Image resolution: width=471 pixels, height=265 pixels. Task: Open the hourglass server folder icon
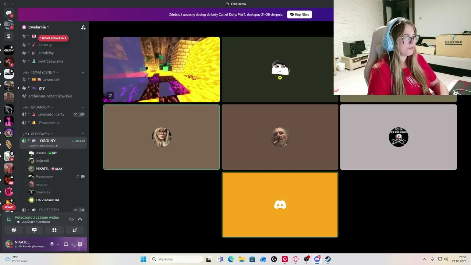9,36
